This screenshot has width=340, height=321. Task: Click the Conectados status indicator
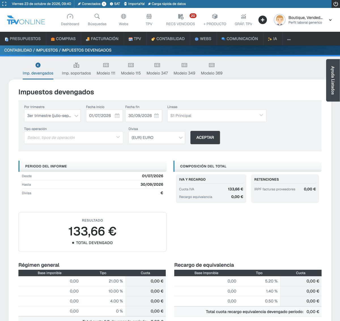92,4
